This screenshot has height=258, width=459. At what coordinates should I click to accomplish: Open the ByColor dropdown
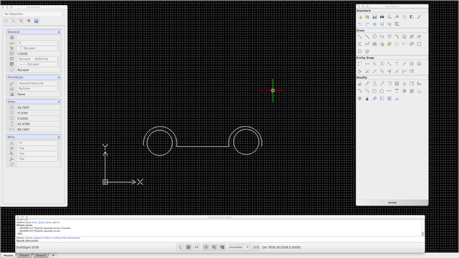[39, 89]
